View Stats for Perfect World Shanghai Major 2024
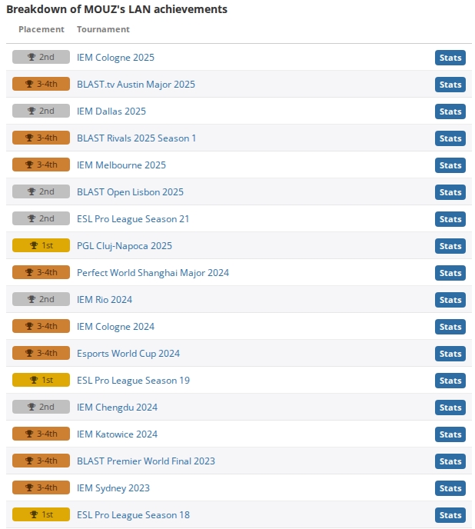The height and width of the screenshot is (529, 475). [x=450, y=273]
